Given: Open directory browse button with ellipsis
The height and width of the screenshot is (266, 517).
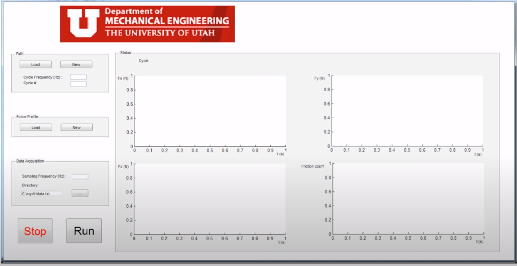Looking at the screenshot, I should coord(80,193).
